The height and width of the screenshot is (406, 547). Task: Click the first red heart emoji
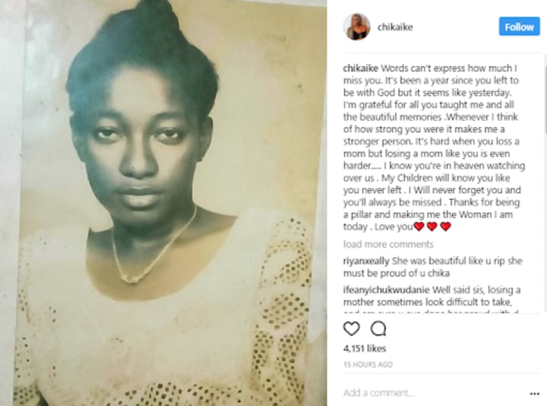pyautogui.click(x=419, y=227)
